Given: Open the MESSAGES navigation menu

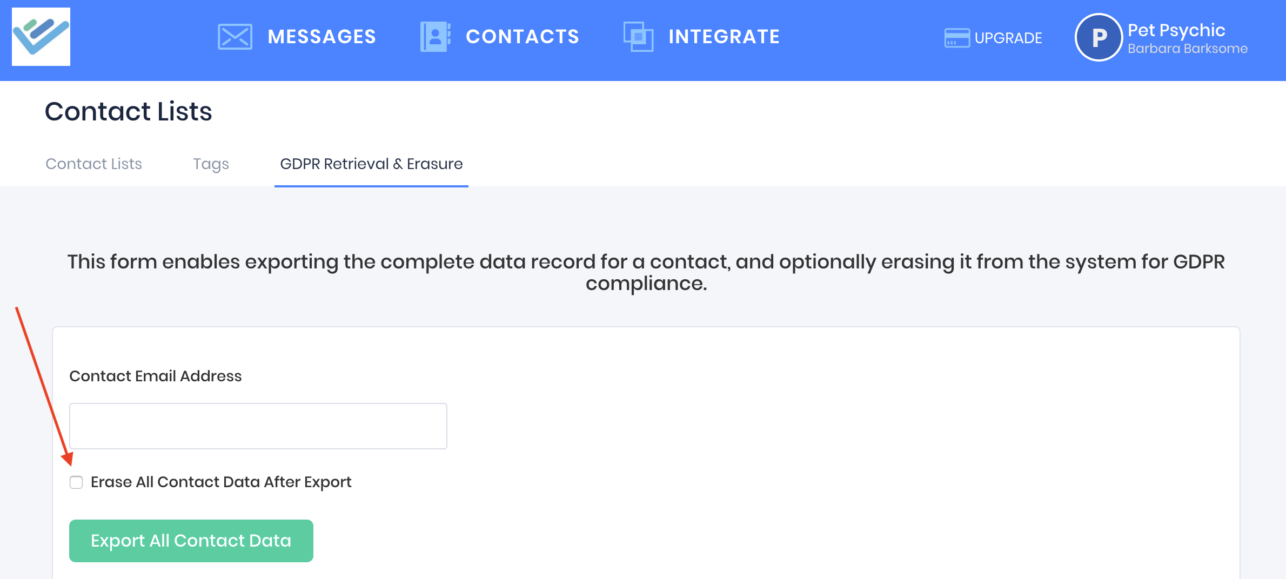Looking at the screenshot, I should 321,37.
